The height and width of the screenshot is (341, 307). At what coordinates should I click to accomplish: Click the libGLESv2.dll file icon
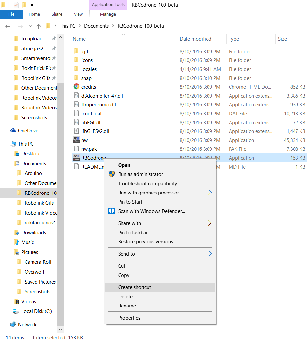coord(76,131)
